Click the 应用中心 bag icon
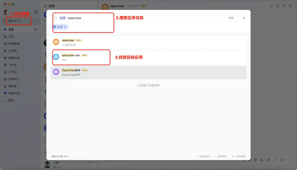Viewport: 297px width, 170px height. 5,79
